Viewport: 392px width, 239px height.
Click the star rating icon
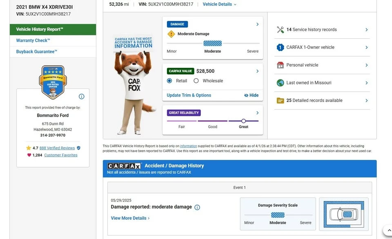click(29, 148)
